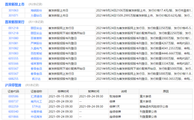Open the 百普赛斯 stock name link
This screenshot has width=194, height=120.
36,38
